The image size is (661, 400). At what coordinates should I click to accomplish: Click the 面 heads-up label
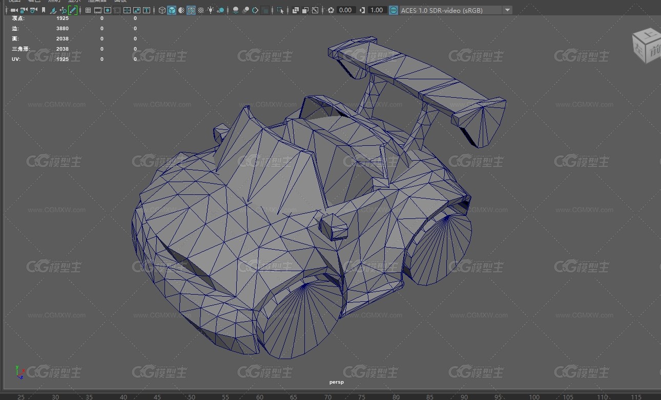click(15, 39)
